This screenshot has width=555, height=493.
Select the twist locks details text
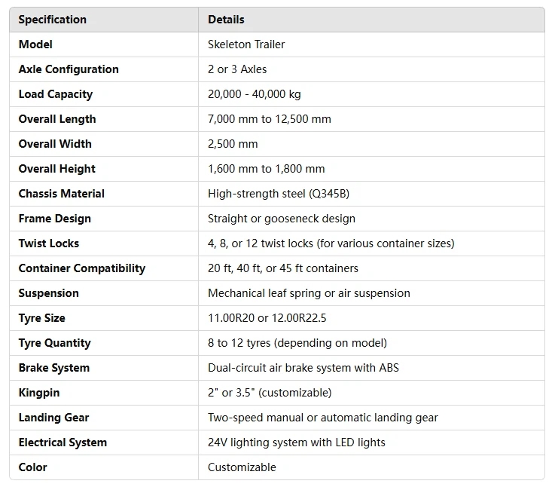click(x=331, y=243)
